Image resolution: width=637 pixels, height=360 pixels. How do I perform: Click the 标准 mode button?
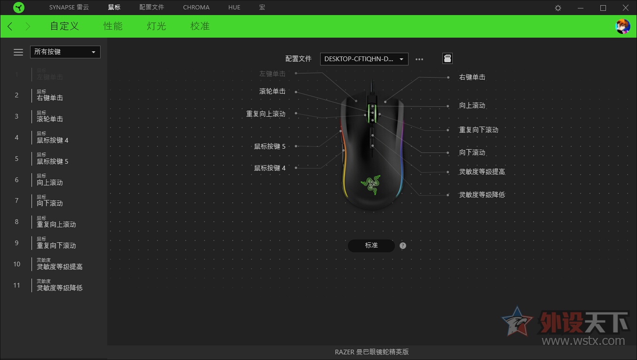pyautogui.click(x=371, y=245)
